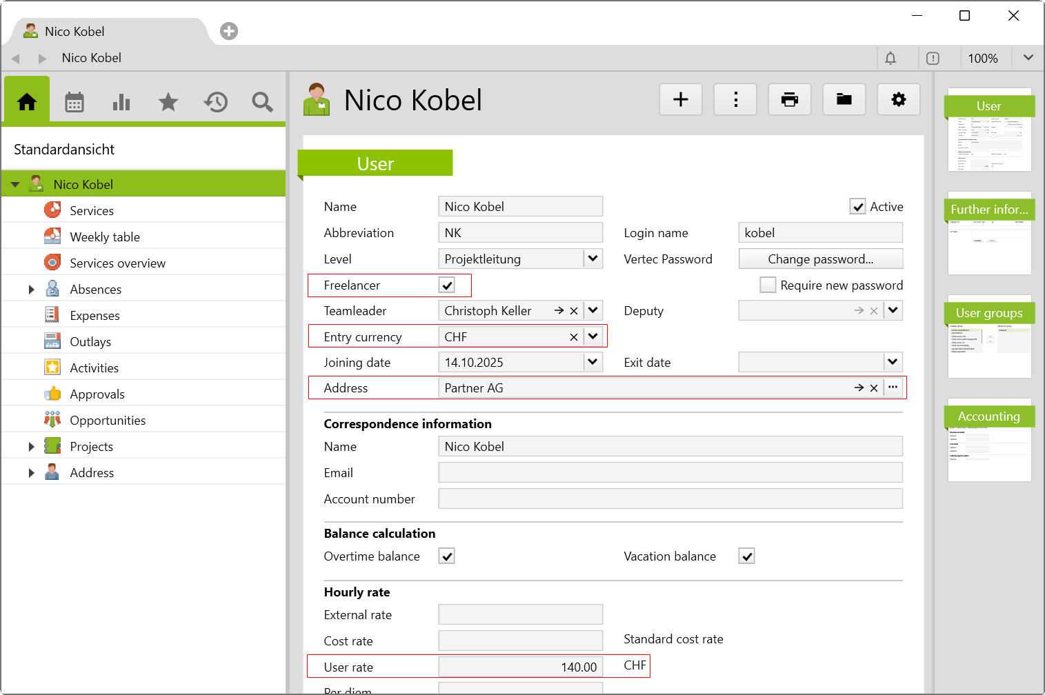Image resolution: width=1045 pixels, height=695 pixels.
Task: Toggle the Active checkbox
Action: coord(857,207)
